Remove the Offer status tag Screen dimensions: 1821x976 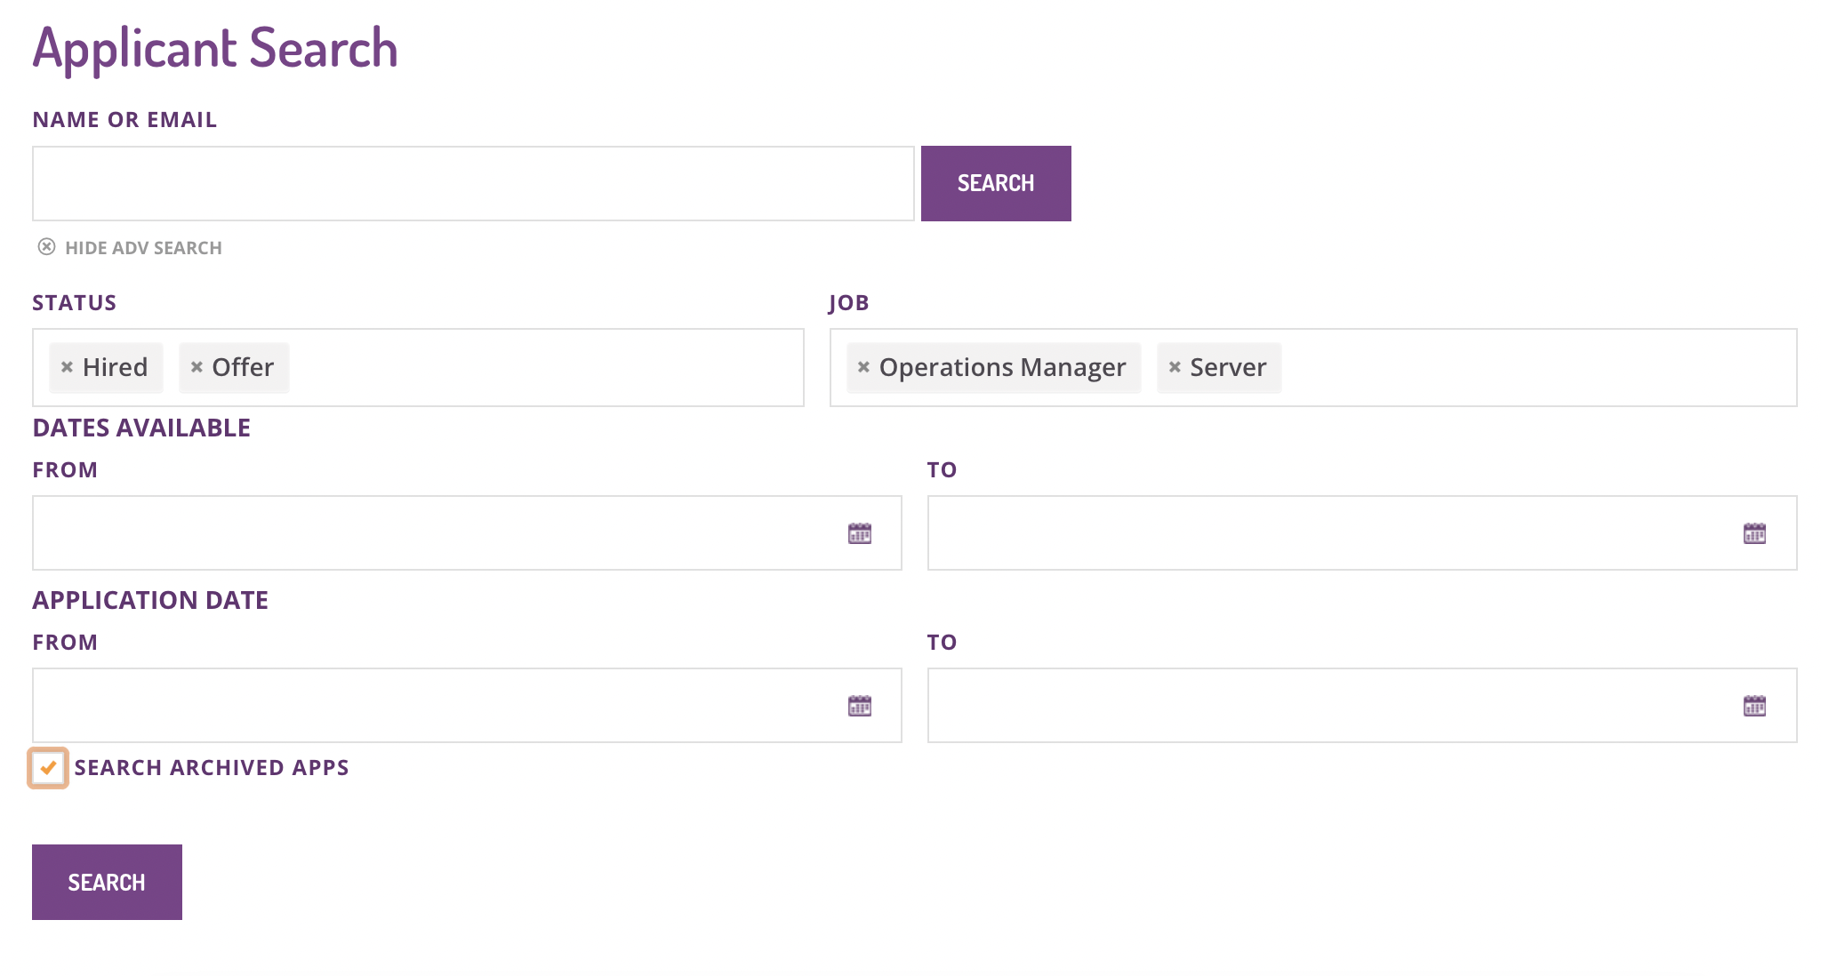(x=197, y=367)
